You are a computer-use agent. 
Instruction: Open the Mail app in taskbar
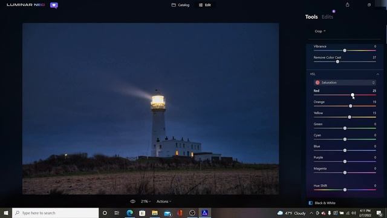pos(167,213)
